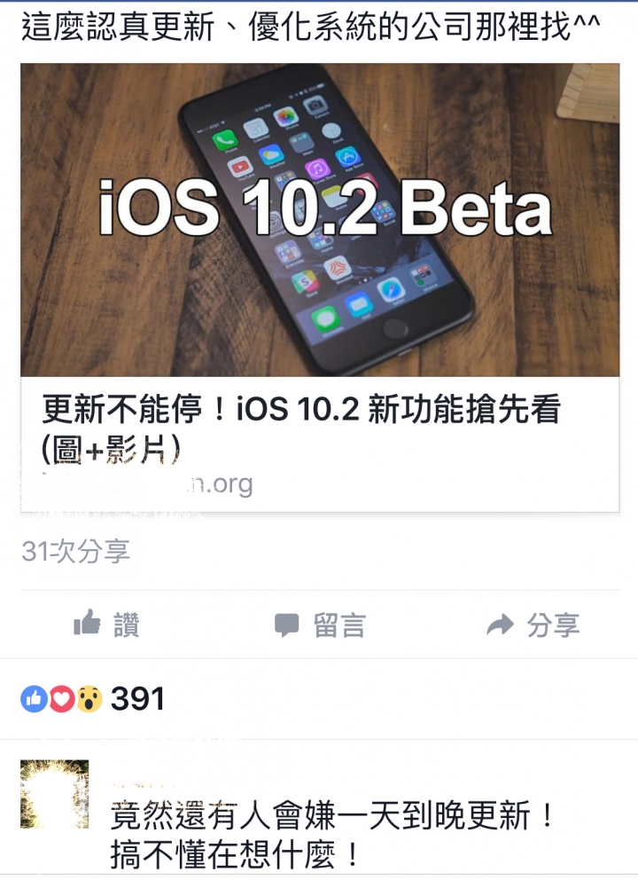Image resolution: width=638 pixels, height=880 pixels.
Task: Tap the thumbs-up Like icon
Action: pyautogui.click(x=87, y=623)
